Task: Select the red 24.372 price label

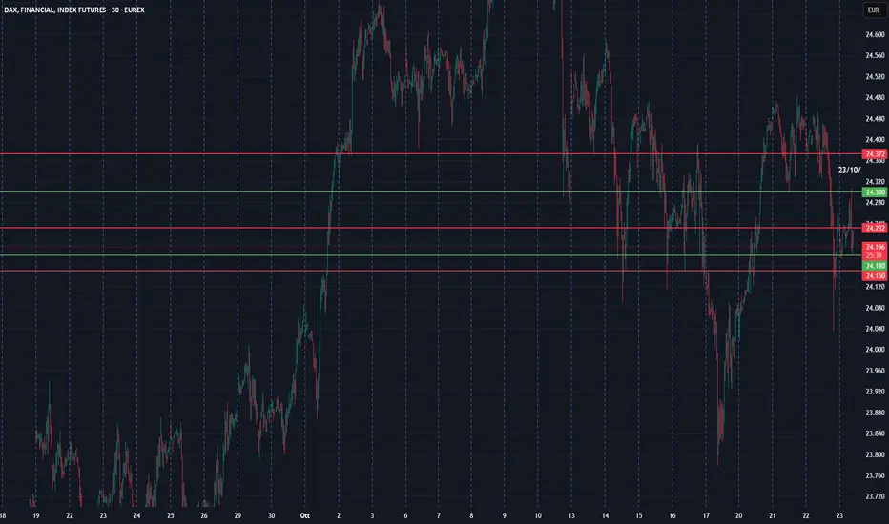Action: pos(874,153)
